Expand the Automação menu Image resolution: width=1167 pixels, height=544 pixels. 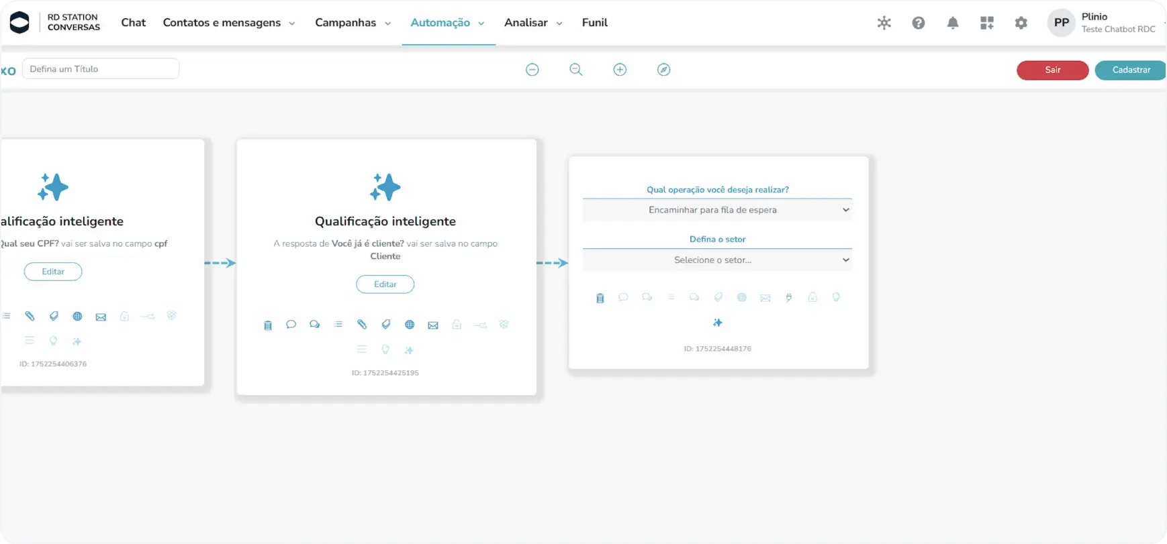(x=448, y=23)
